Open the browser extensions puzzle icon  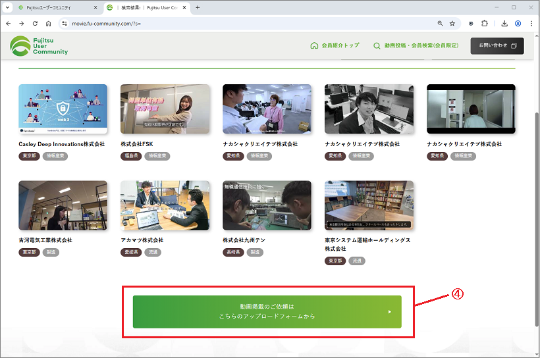pyautogui.click(x=485, y=24)
